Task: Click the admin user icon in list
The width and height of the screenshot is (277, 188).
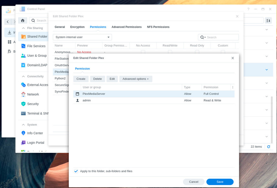Action: pyautogui.click(x=77, y=100)
